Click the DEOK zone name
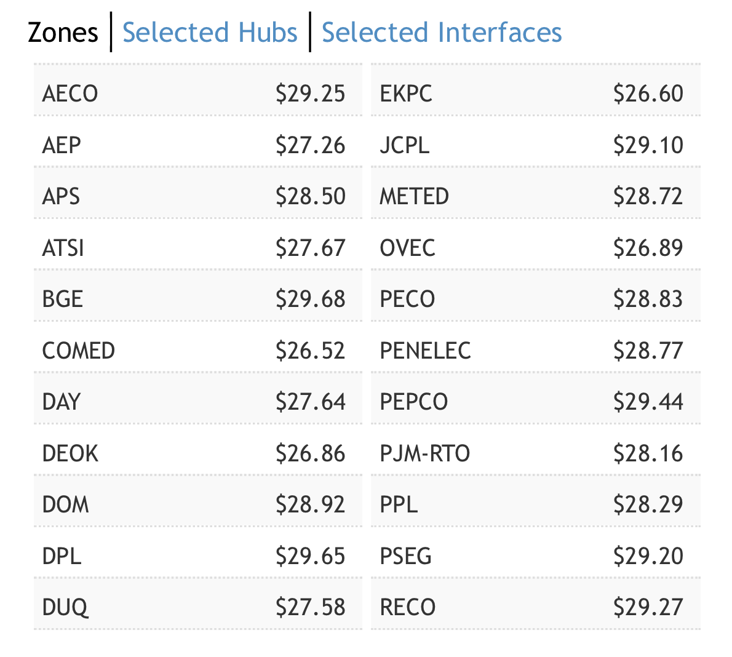Viewport: 732px width, 657px height. [x=70, y=453]
